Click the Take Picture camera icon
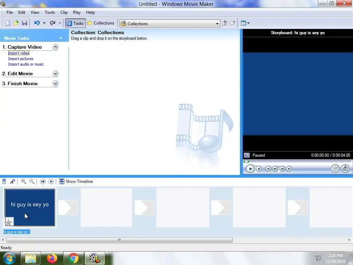 pyautogui.click(x=345, y=169)
